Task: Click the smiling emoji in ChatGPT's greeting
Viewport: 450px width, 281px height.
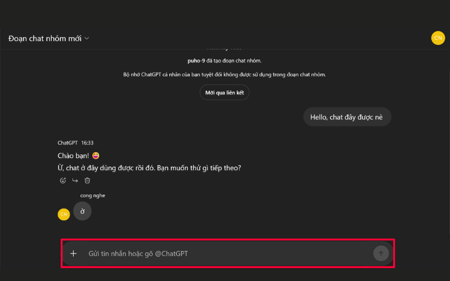Action: pyautogui.click(x=96, y=156)
